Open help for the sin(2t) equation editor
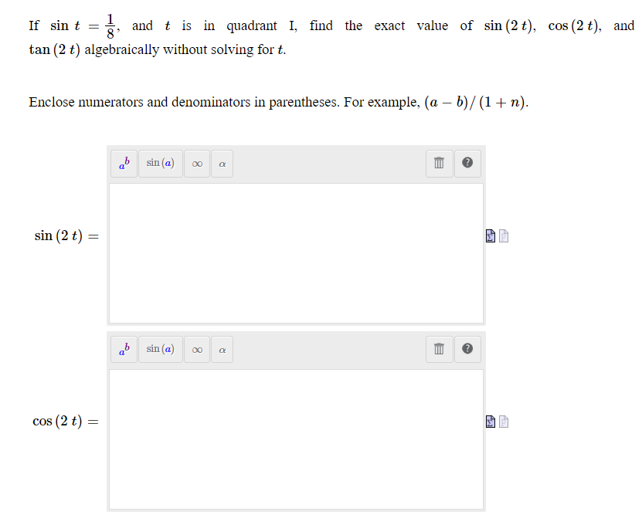The width and height of the screenshot is (642, 515). tap(467, 163)
